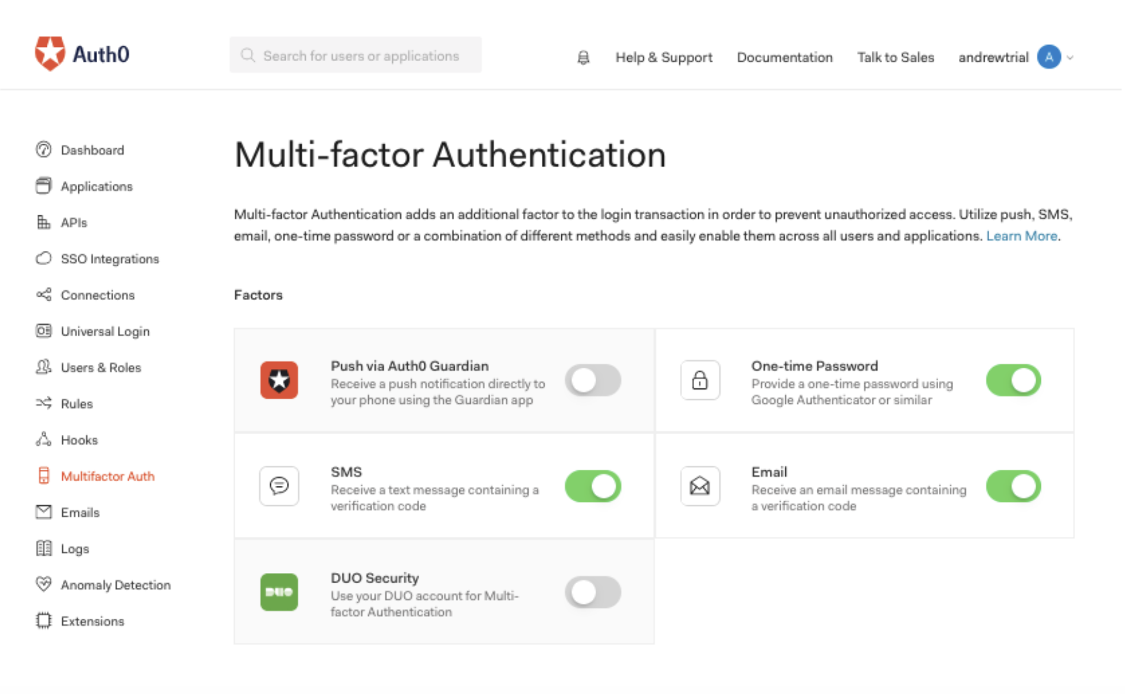The height and width of the screenshot is (694, 1125).
Task: Select the Applications sidebar icon
Action: pyautogui.click(x=44, y=186)
